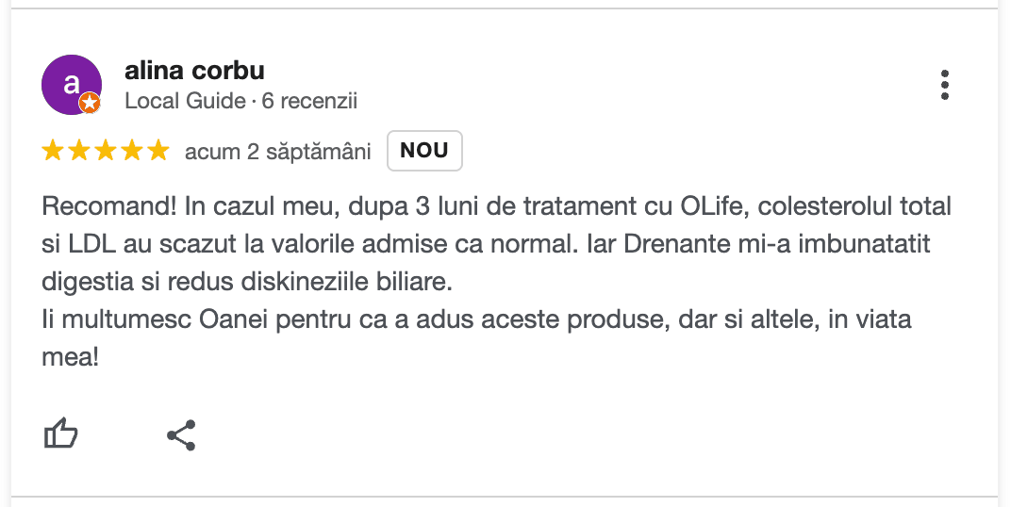Screen dimensions: 1011x507
Task: Click the "Local Guide" label
Action: [185, 101]
